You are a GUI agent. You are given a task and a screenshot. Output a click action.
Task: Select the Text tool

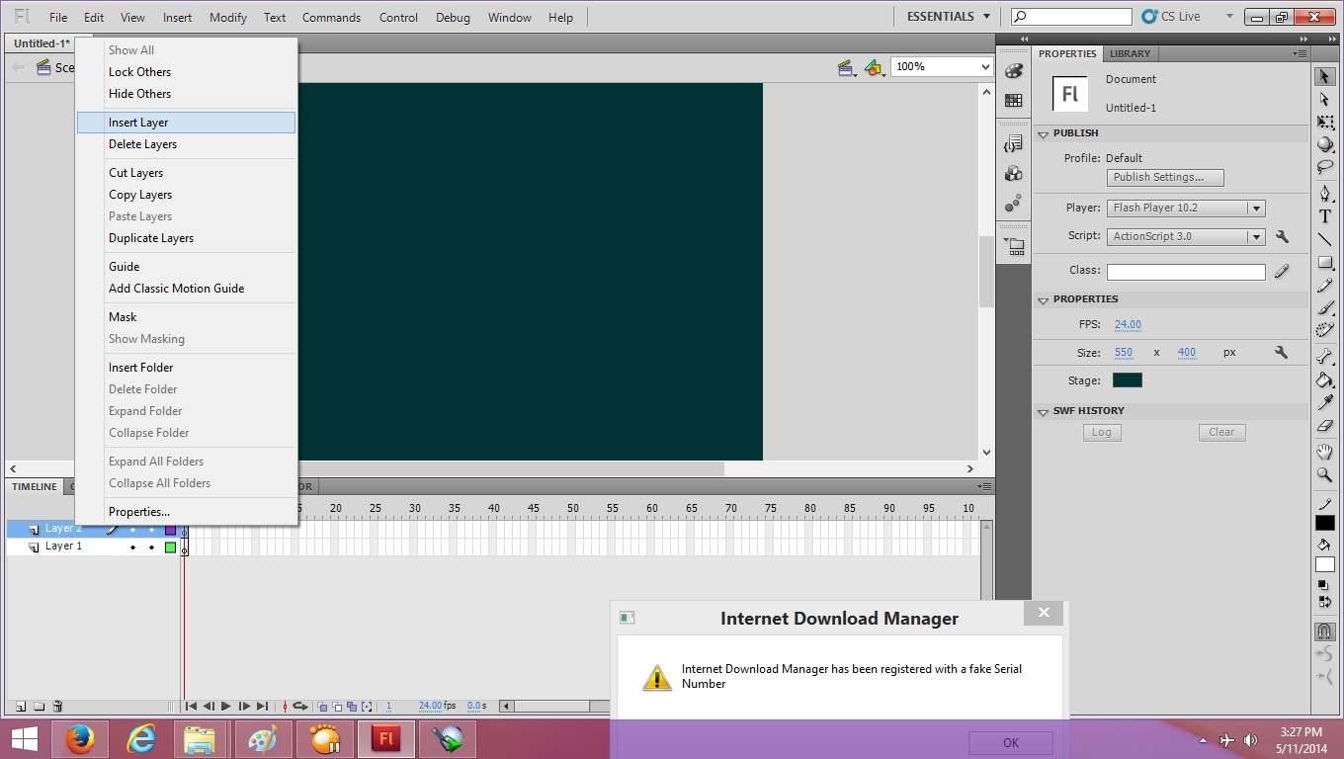pyautogui.click(x=1325, y=216)
